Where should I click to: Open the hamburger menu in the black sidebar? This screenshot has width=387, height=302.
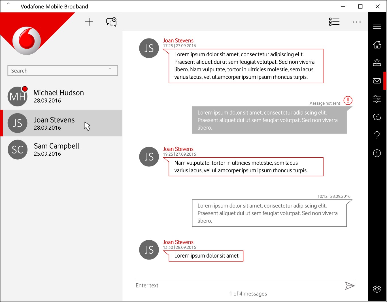pos(377,26)
